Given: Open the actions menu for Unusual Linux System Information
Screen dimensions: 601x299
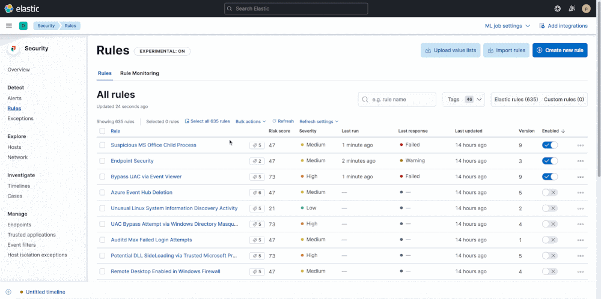Looking at the screenshot, I should click(581, 208).
